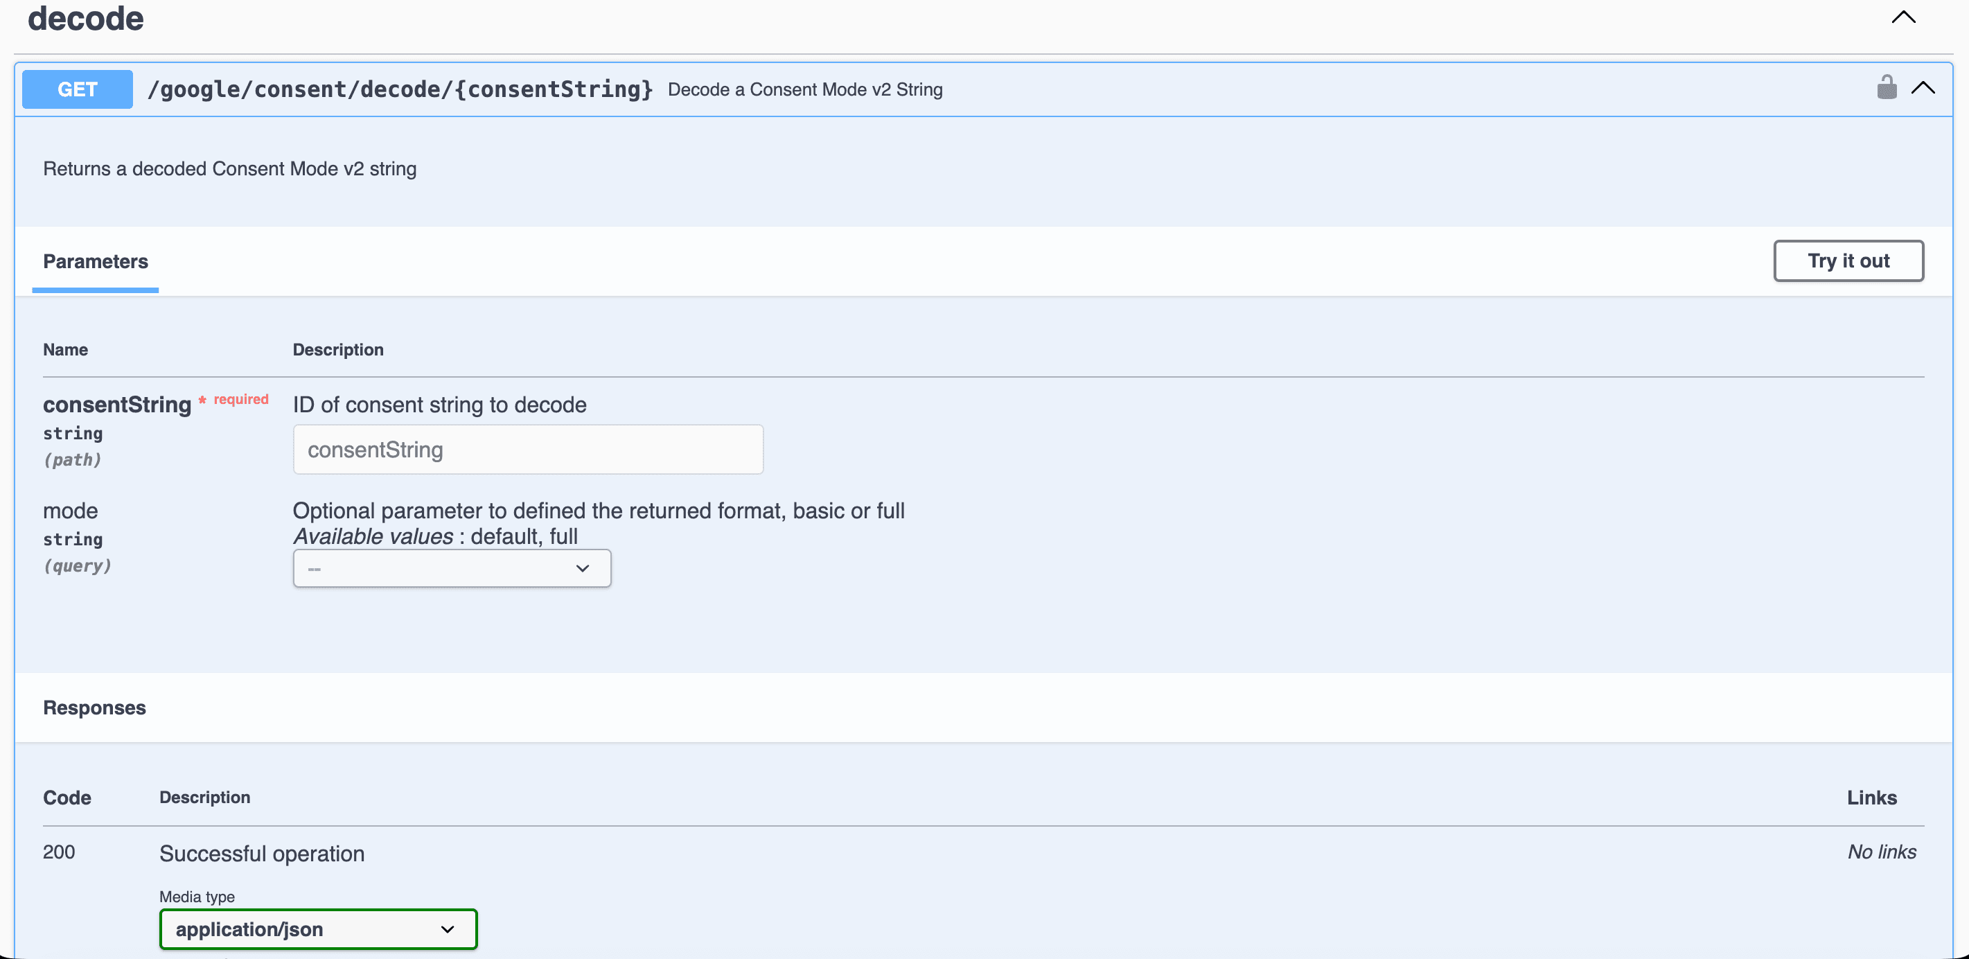Click the Responses section header

[94, 707]
